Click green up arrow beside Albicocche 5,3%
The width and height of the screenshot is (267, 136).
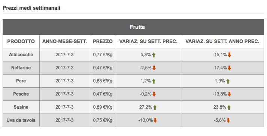point(154,55)
